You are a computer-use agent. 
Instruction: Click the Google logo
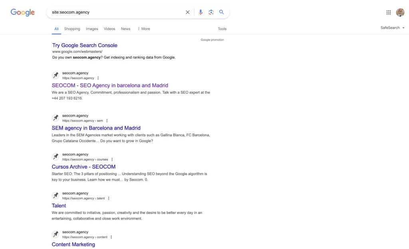tap(22, 12)
